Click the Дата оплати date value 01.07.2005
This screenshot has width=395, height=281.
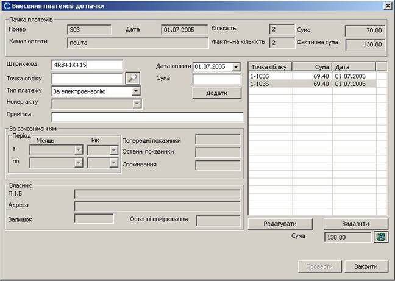[x=210, y=66]
